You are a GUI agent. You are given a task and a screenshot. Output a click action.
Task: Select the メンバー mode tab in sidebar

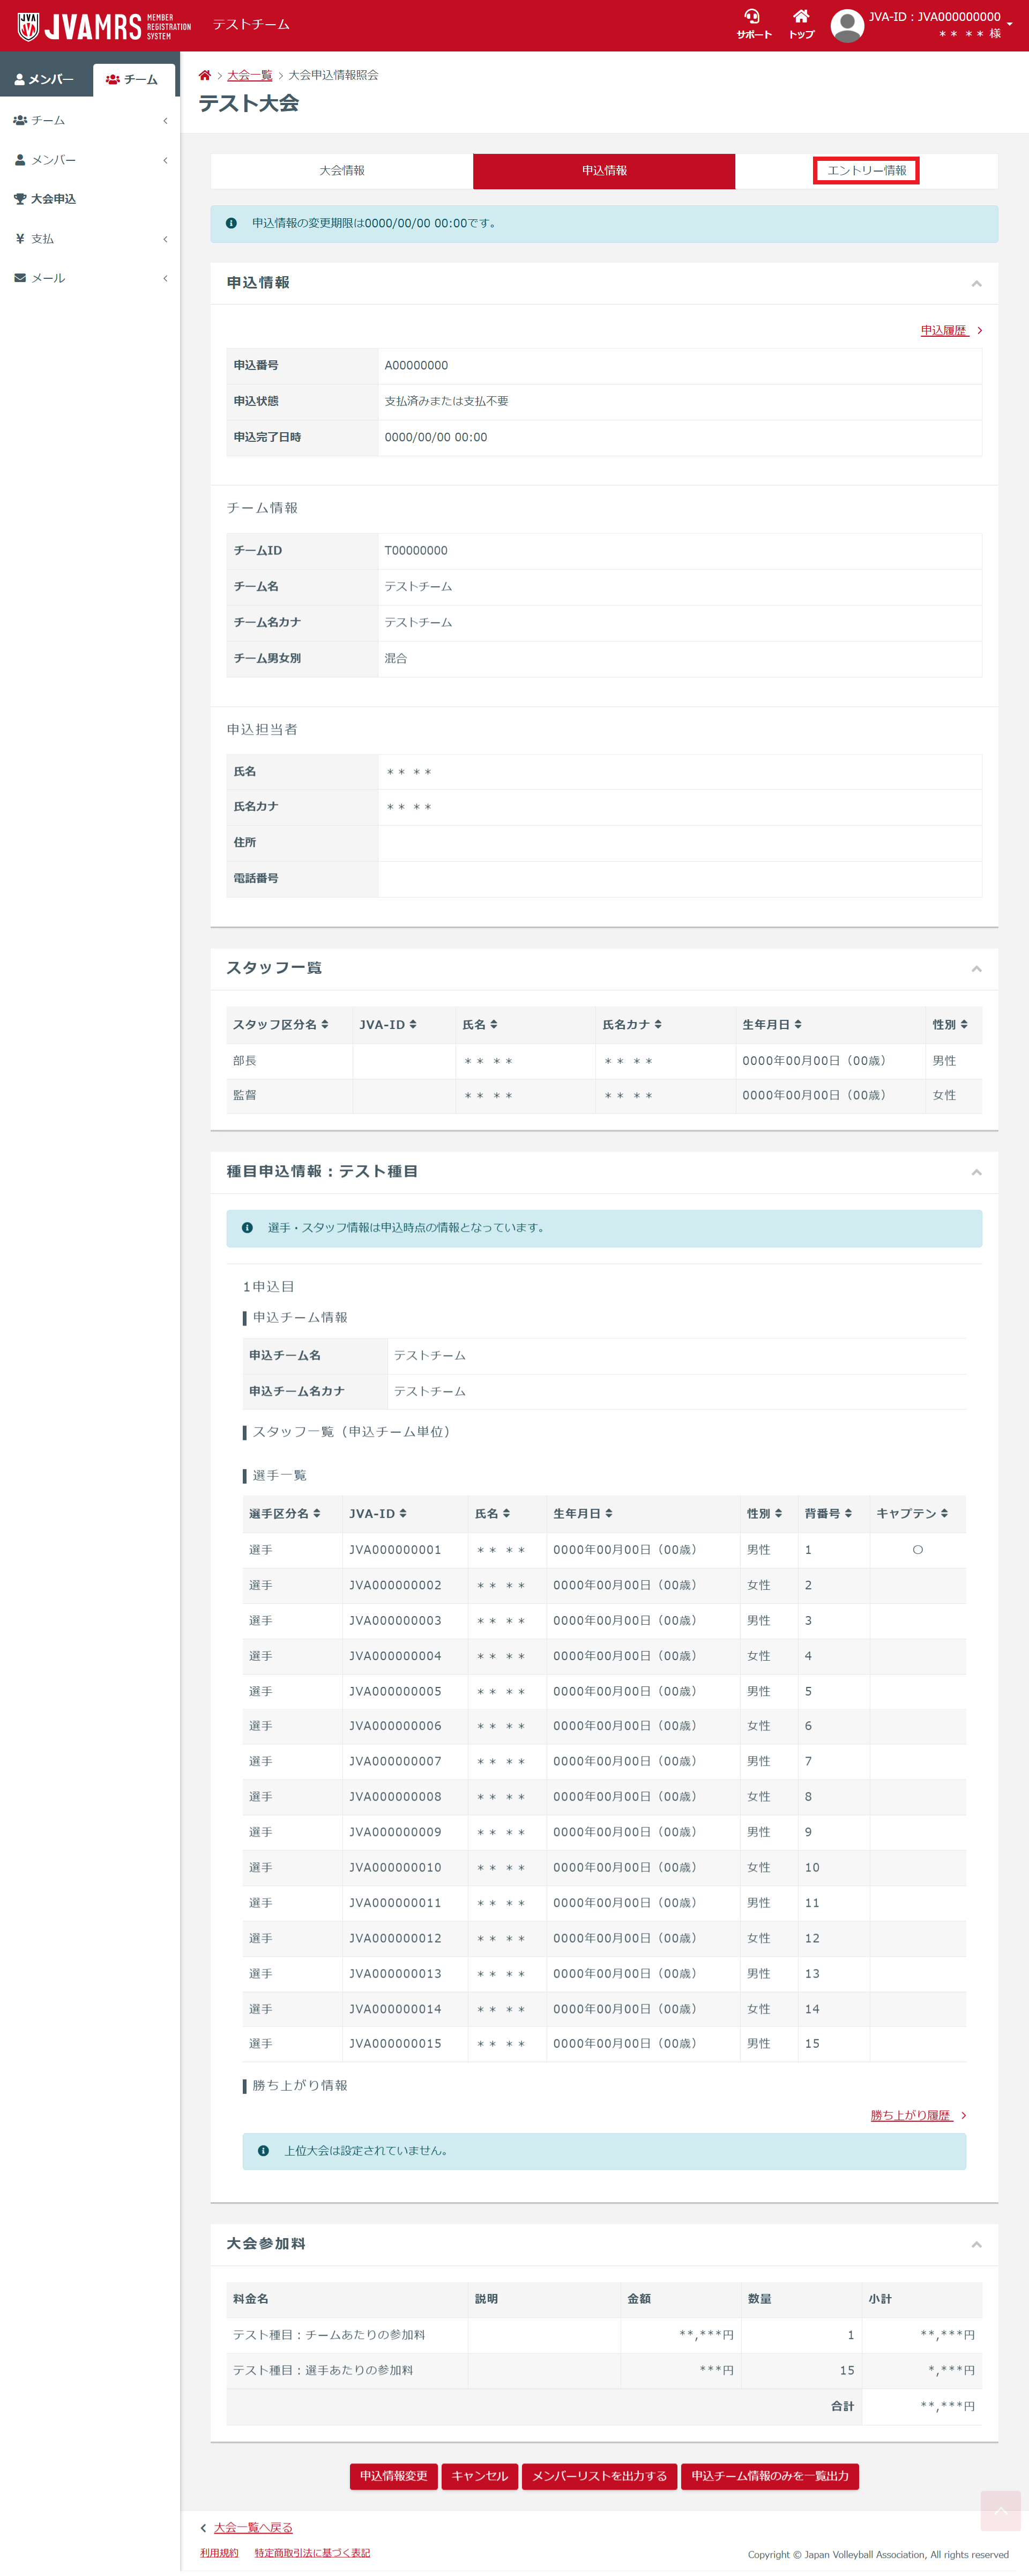pos(45,80)
